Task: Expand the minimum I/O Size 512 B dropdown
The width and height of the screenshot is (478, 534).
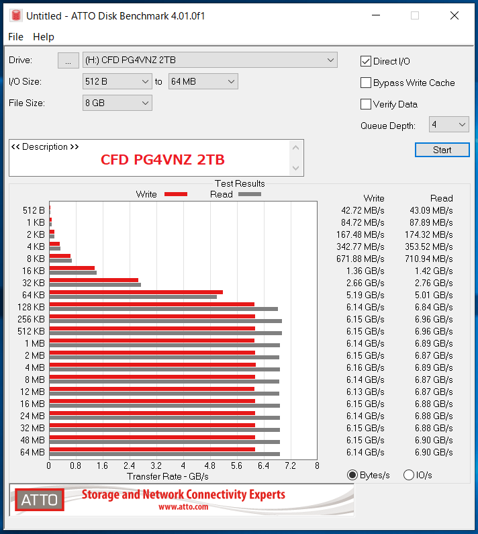Action: point(117,81)
